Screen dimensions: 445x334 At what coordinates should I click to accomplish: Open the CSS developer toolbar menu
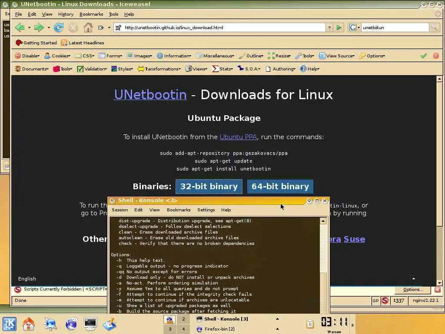[x=85, y=56]
